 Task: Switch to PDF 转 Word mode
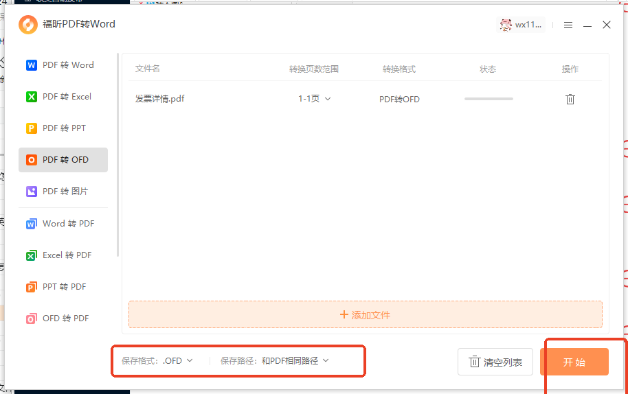(x=63, y=65)
